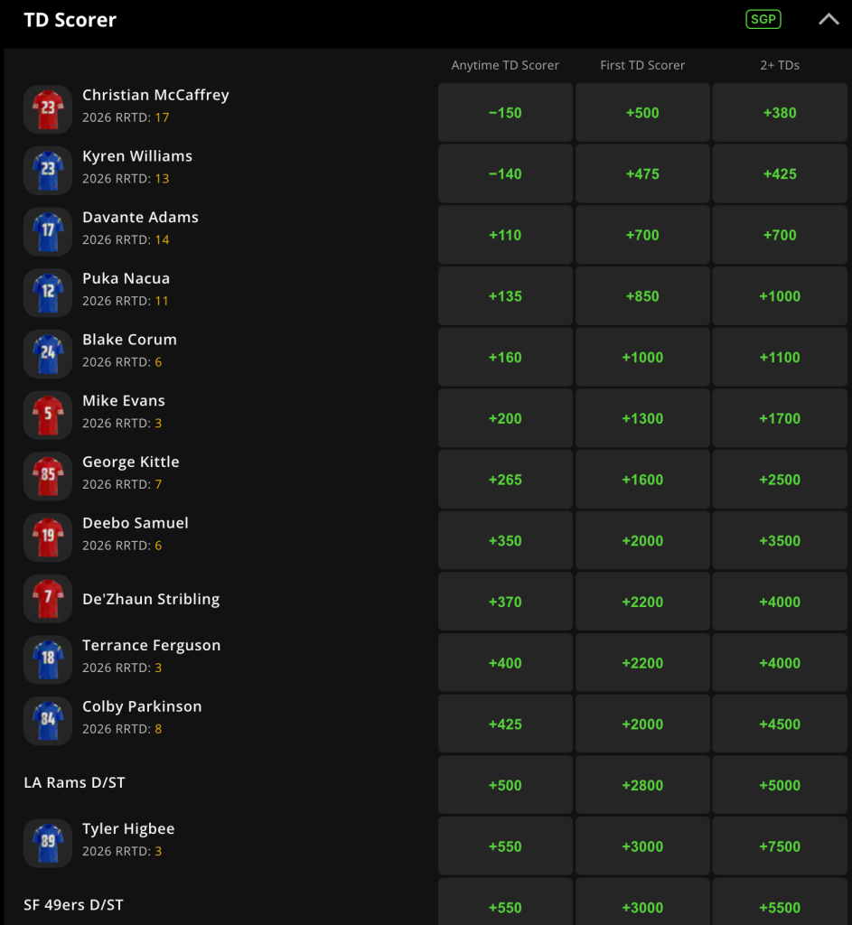Select Puka Nacua anytime TD +135

[505, 296]
